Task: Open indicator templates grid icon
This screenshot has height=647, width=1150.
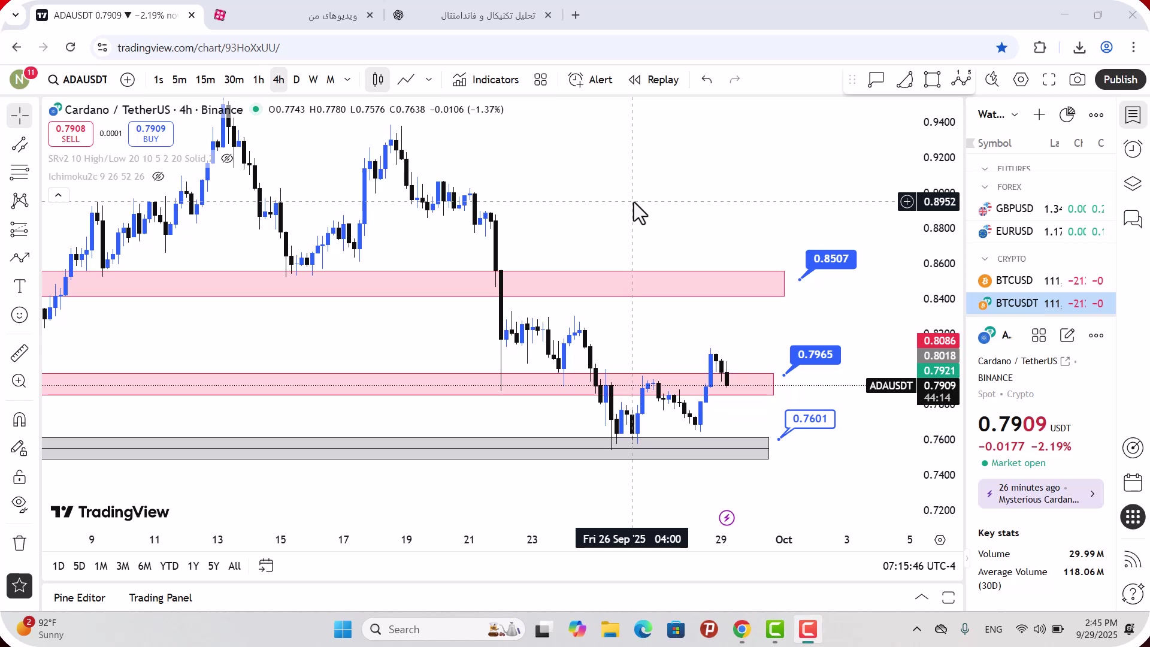Action: click(x=541, y=80)
